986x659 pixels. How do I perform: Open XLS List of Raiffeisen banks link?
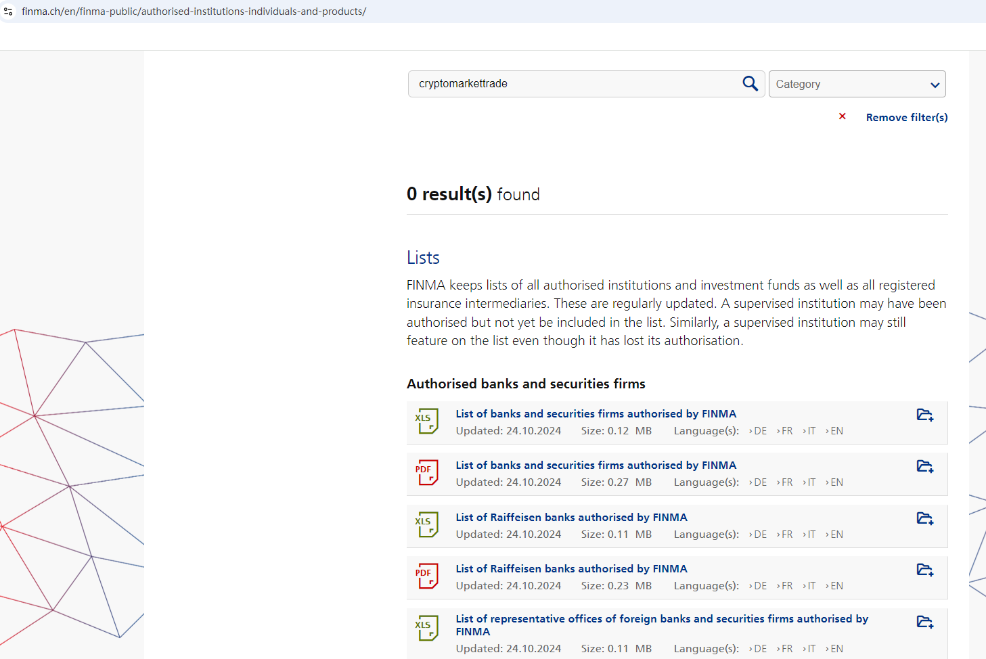572,517
